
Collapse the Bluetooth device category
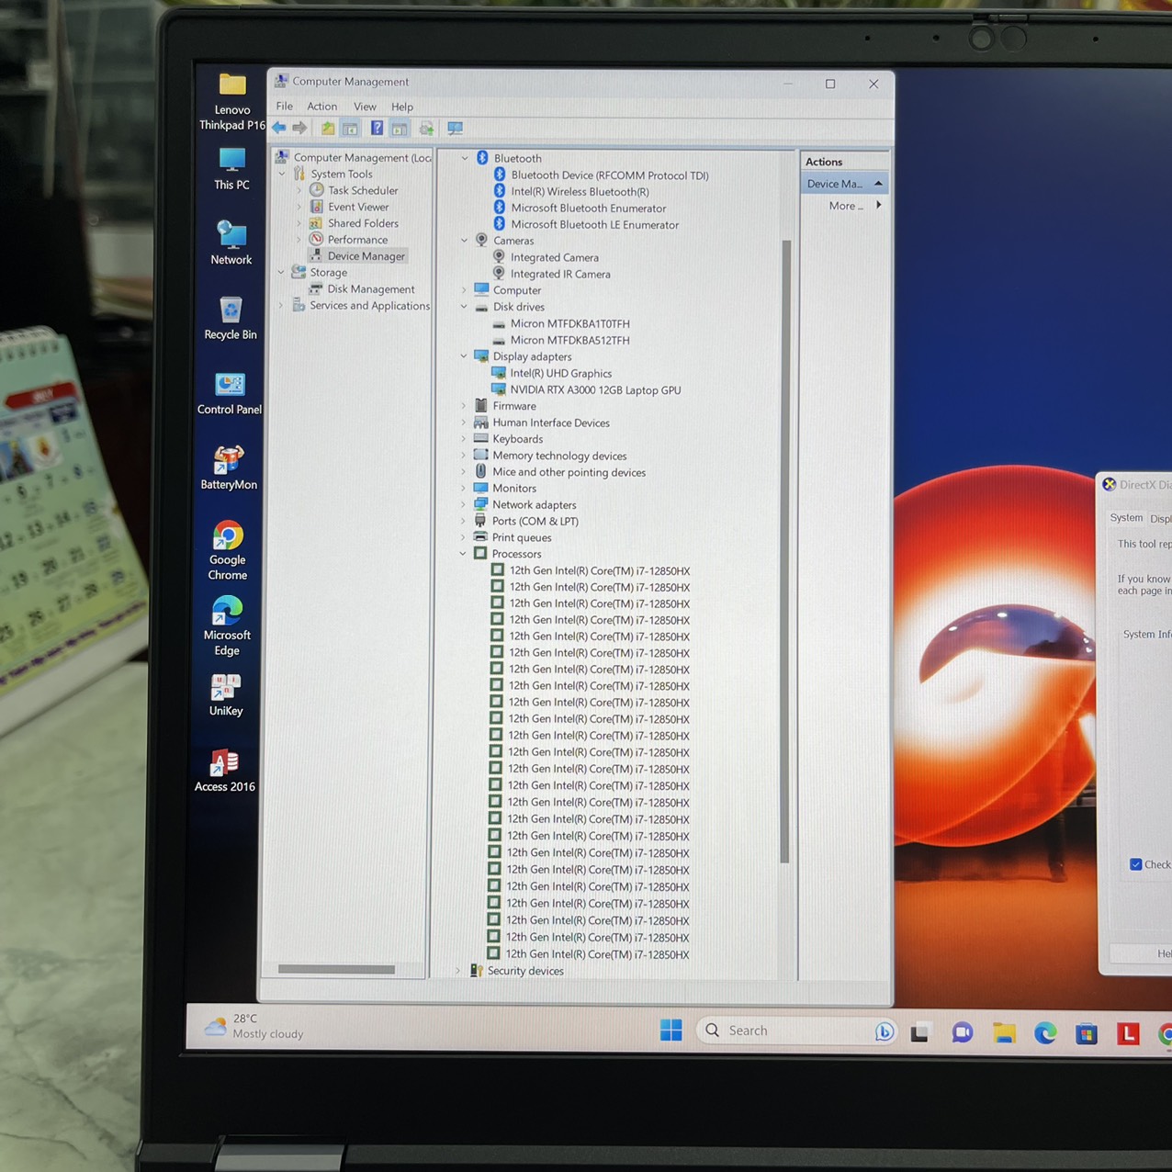(x=465, y=158)
